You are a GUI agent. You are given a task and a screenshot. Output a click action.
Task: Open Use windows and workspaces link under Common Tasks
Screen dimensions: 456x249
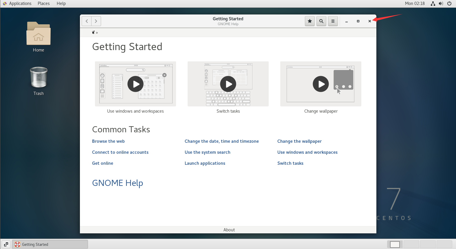click(307, 152)
